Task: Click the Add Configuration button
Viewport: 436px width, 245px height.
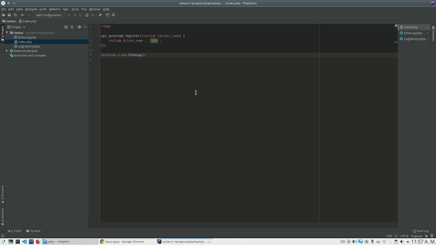Action: pyautogui.click(x=50, y=15)
